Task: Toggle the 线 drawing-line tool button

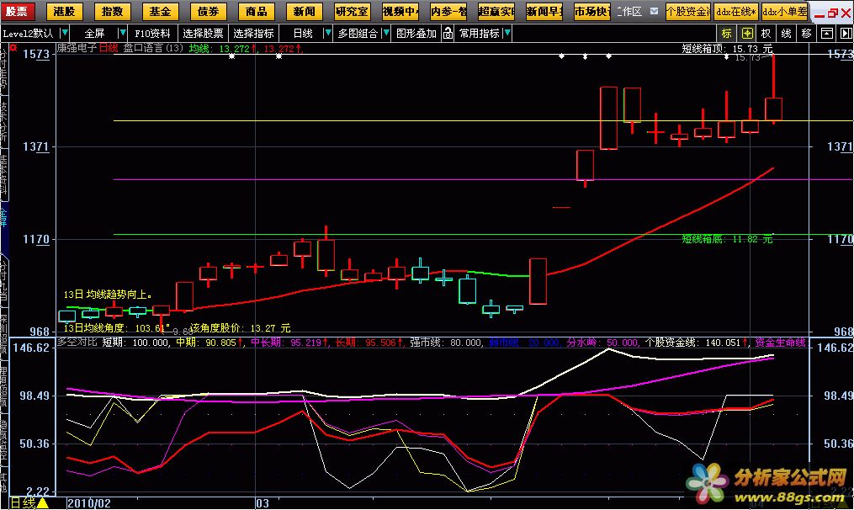Action: coord(786,33)
